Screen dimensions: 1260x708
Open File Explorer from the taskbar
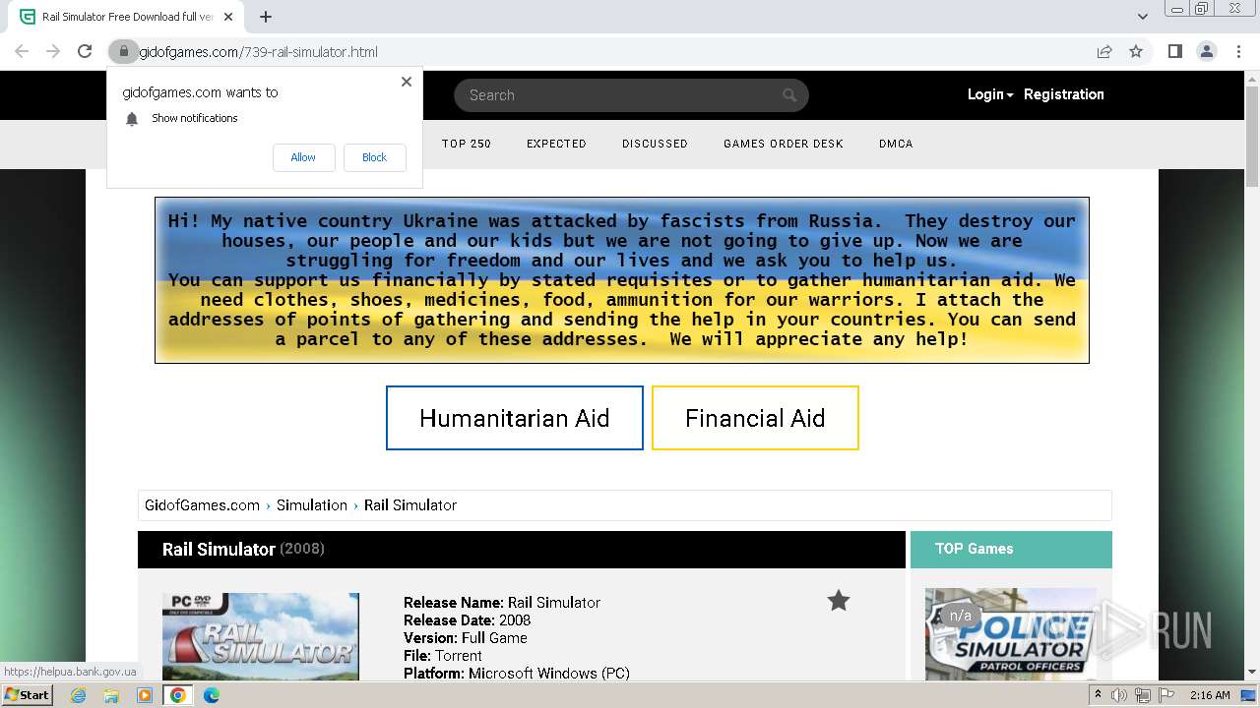(111, 695)
